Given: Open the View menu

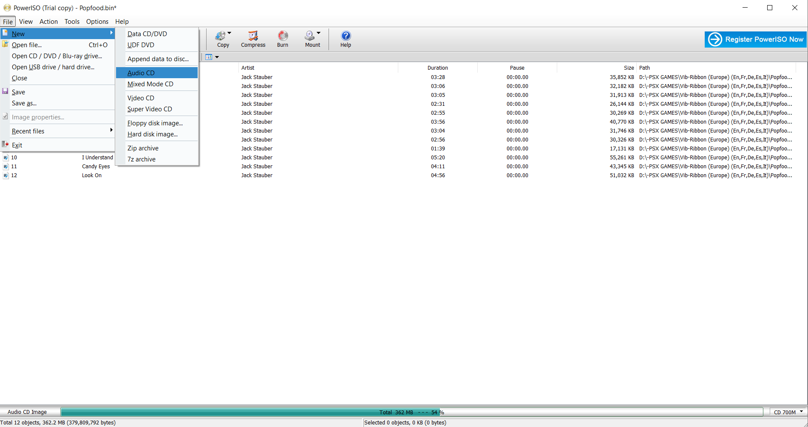Looking at the screenshot, I should click(x=26, y=22).
